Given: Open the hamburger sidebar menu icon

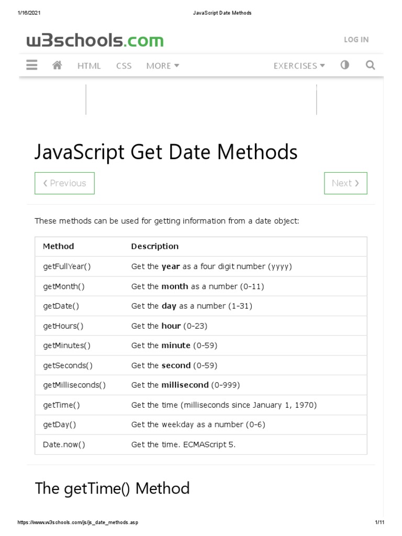Looking at the screenshot, I should (31, 65).
